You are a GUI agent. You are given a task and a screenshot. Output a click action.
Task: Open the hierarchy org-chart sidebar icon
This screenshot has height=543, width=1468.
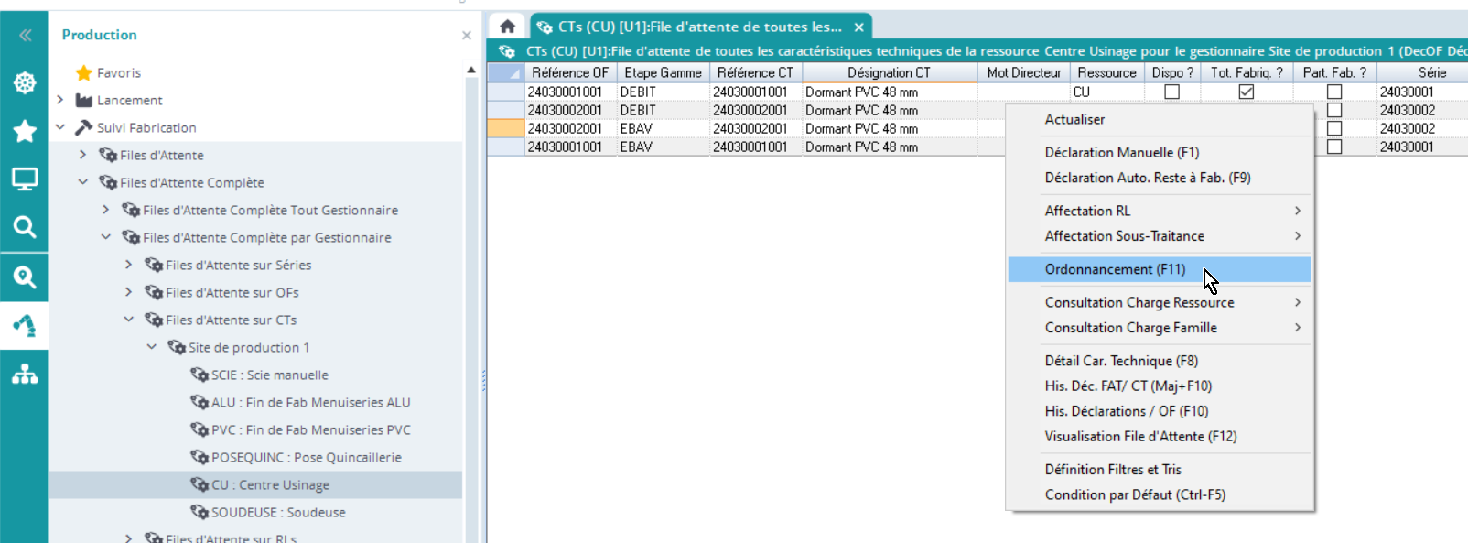click(x=25, y=374)
